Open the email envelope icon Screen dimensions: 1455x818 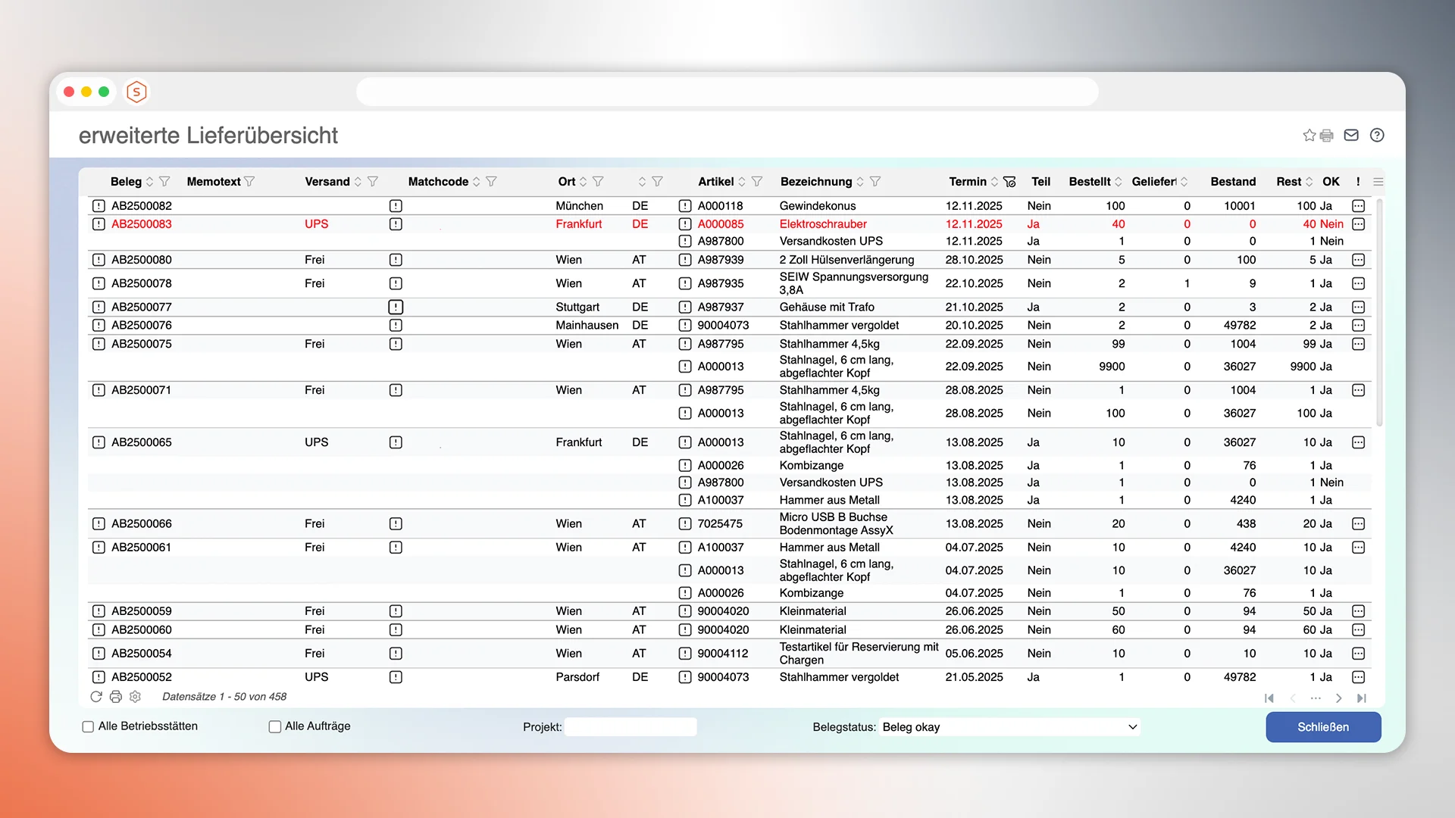click(1351, 135)
